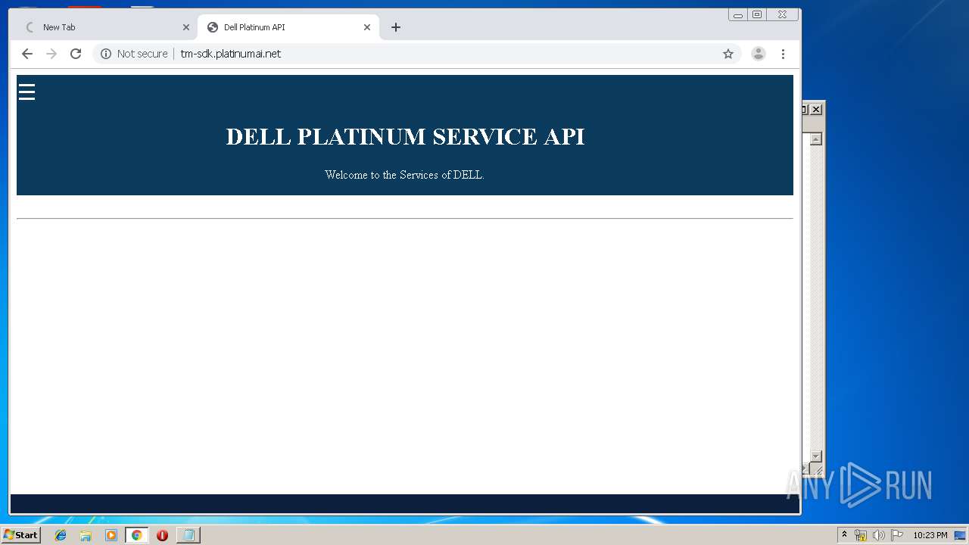Open the Windows Start menu
This screenshot has width=969, height=545.
click(20, 535)
